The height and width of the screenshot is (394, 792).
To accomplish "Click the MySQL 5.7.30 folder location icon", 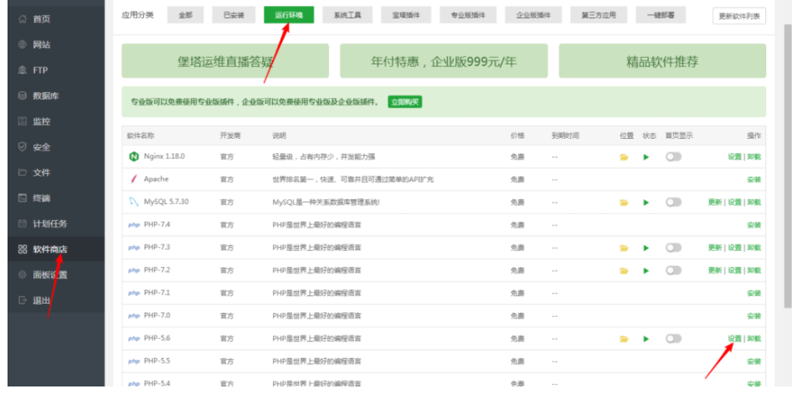I will (624, 202).
